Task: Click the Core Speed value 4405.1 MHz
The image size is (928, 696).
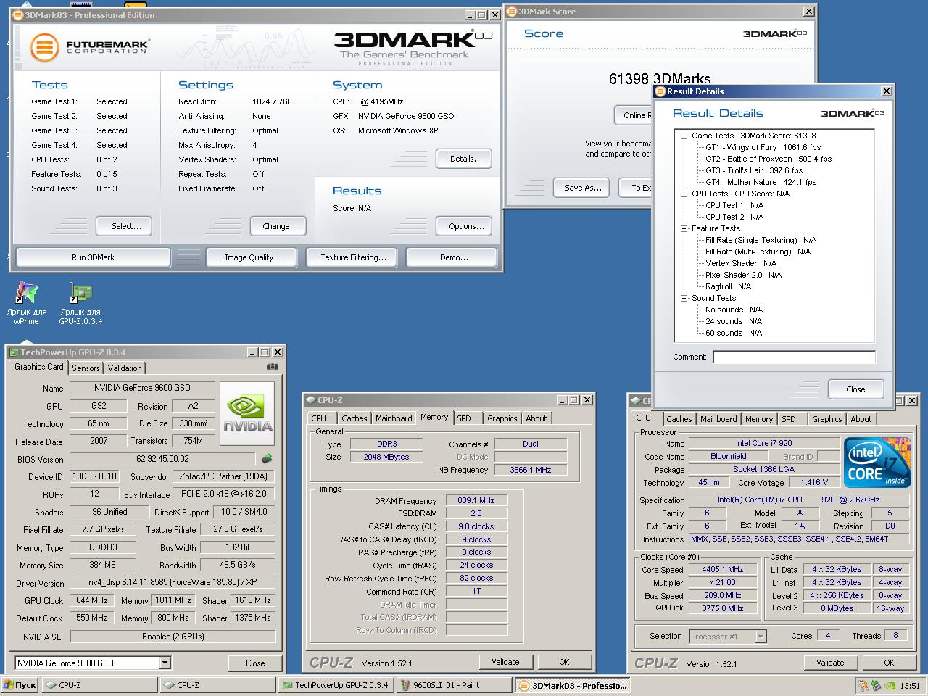Action: coord(723,569)
